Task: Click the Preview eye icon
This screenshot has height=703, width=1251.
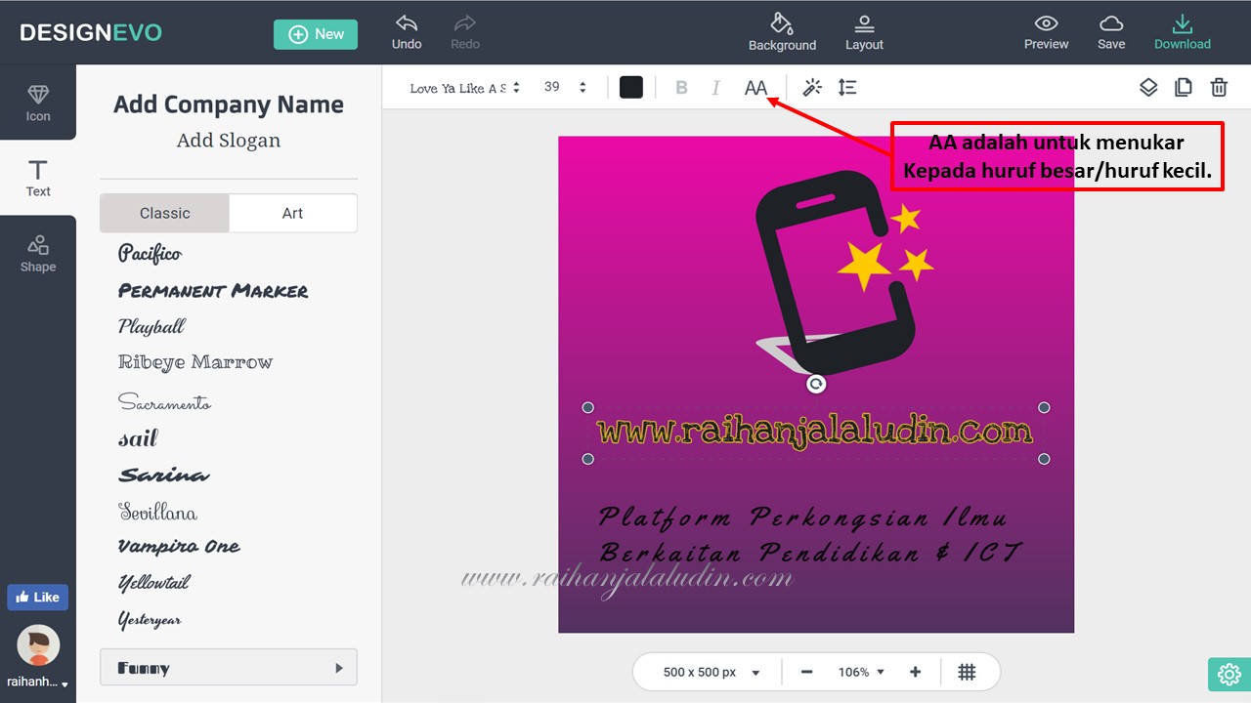Action: [1046, 23]
